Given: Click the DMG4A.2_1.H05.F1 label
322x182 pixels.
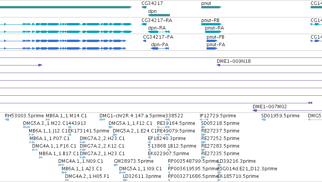Looking at the screenshot, I should [87, 176].
